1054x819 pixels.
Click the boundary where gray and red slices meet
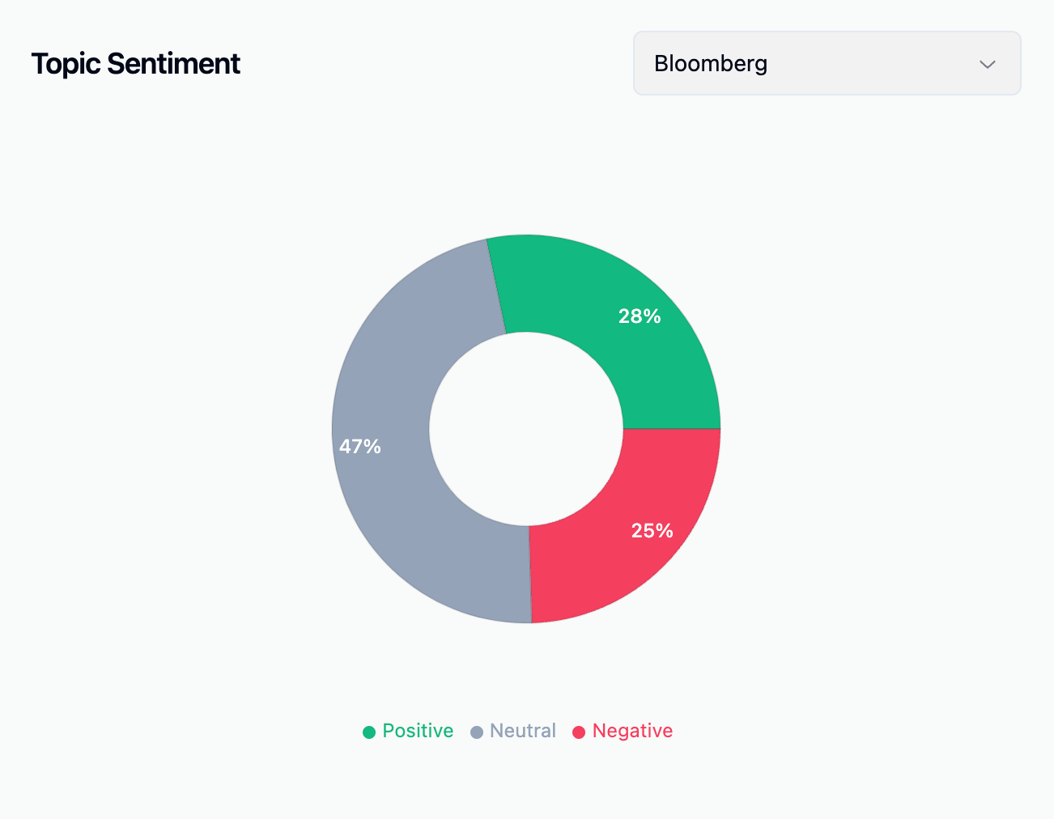click(x=530, y=575)
